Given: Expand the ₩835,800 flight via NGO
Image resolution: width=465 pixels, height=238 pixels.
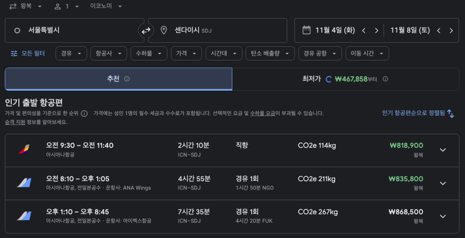Looking at the screenshot, I should pyautogui.click(x=443, y=183).
